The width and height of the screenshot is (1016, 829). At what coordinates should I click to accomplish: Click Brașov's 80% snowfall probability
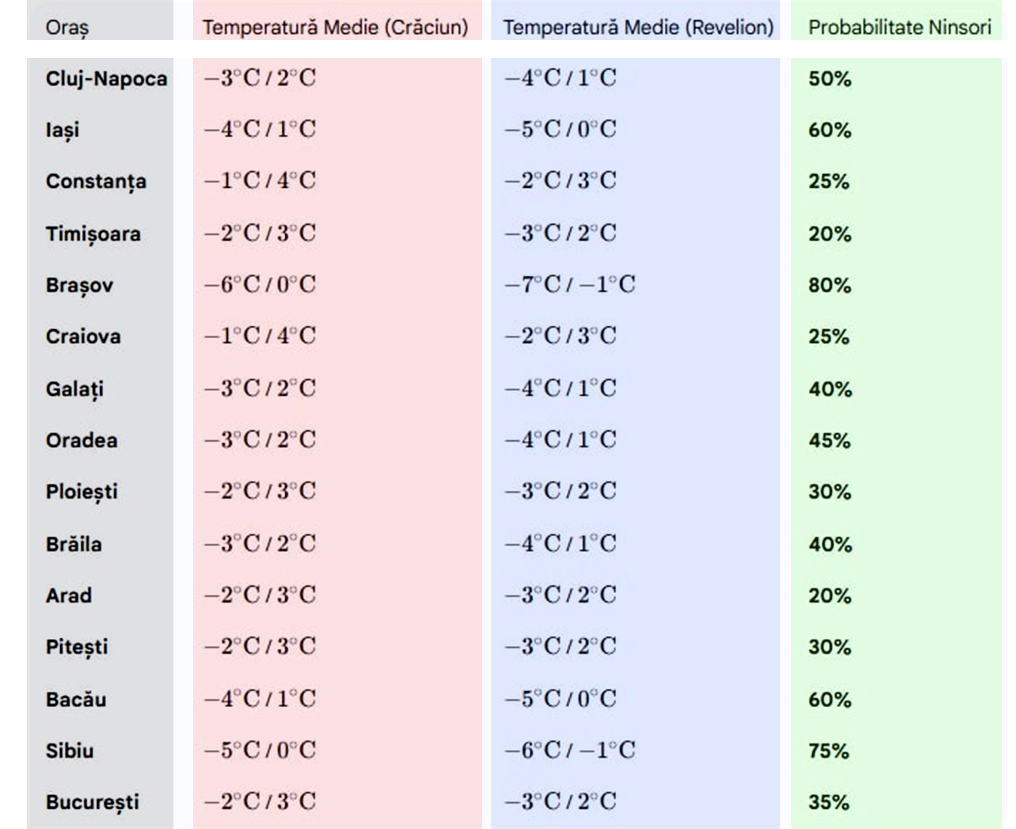[x=829, y=285]
